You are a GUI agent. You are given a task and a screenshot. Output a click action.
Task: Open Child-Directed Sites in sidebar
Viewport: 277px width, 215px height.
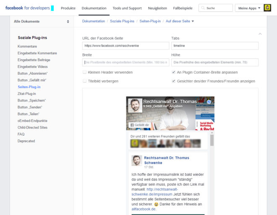point(32,128)
